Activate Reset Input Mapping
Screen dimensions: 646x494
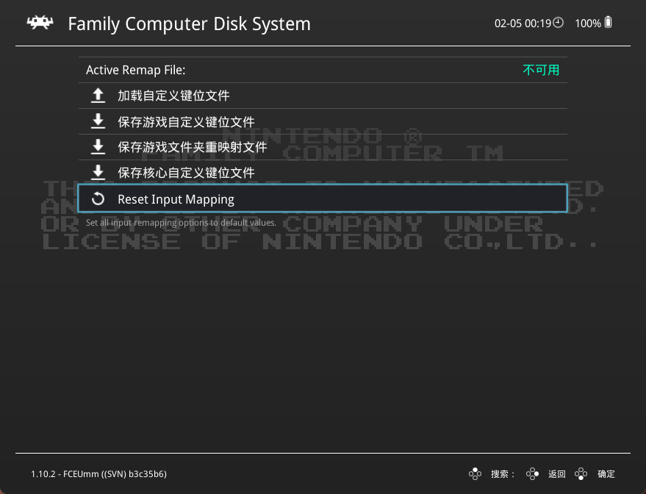pyautogui.click(x=323, y=198)
